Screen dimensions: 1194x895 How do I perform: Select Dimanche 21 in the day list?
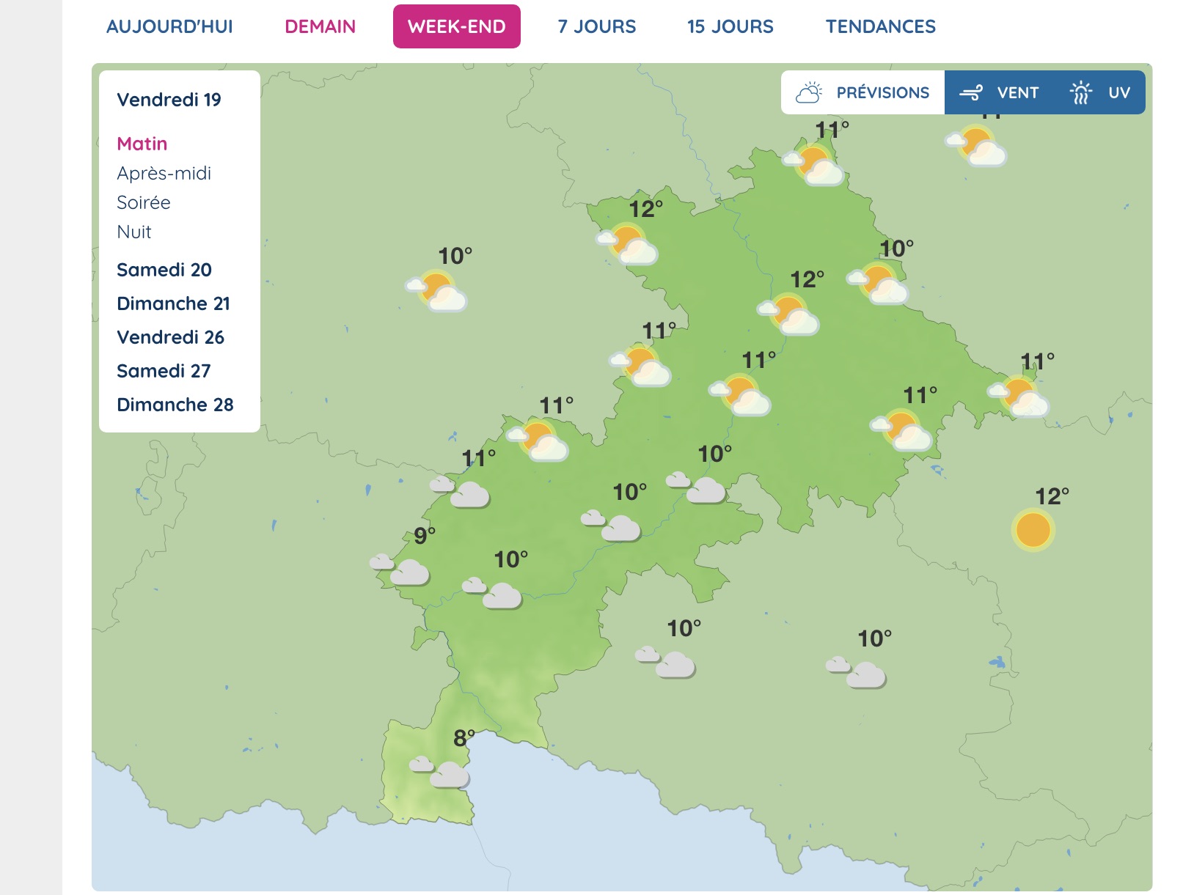173,303
